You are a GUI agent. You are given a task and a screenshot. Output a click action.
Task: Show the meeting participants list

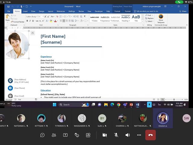click(x=54, y=135)
